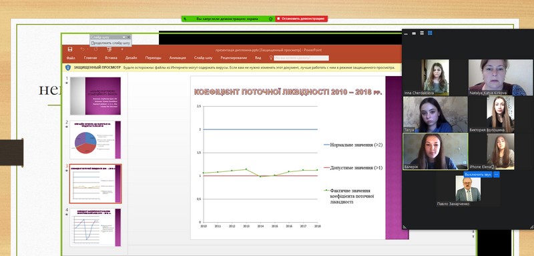
Task: Open the Переходы ribbon tab
Action: coord(154,58)
